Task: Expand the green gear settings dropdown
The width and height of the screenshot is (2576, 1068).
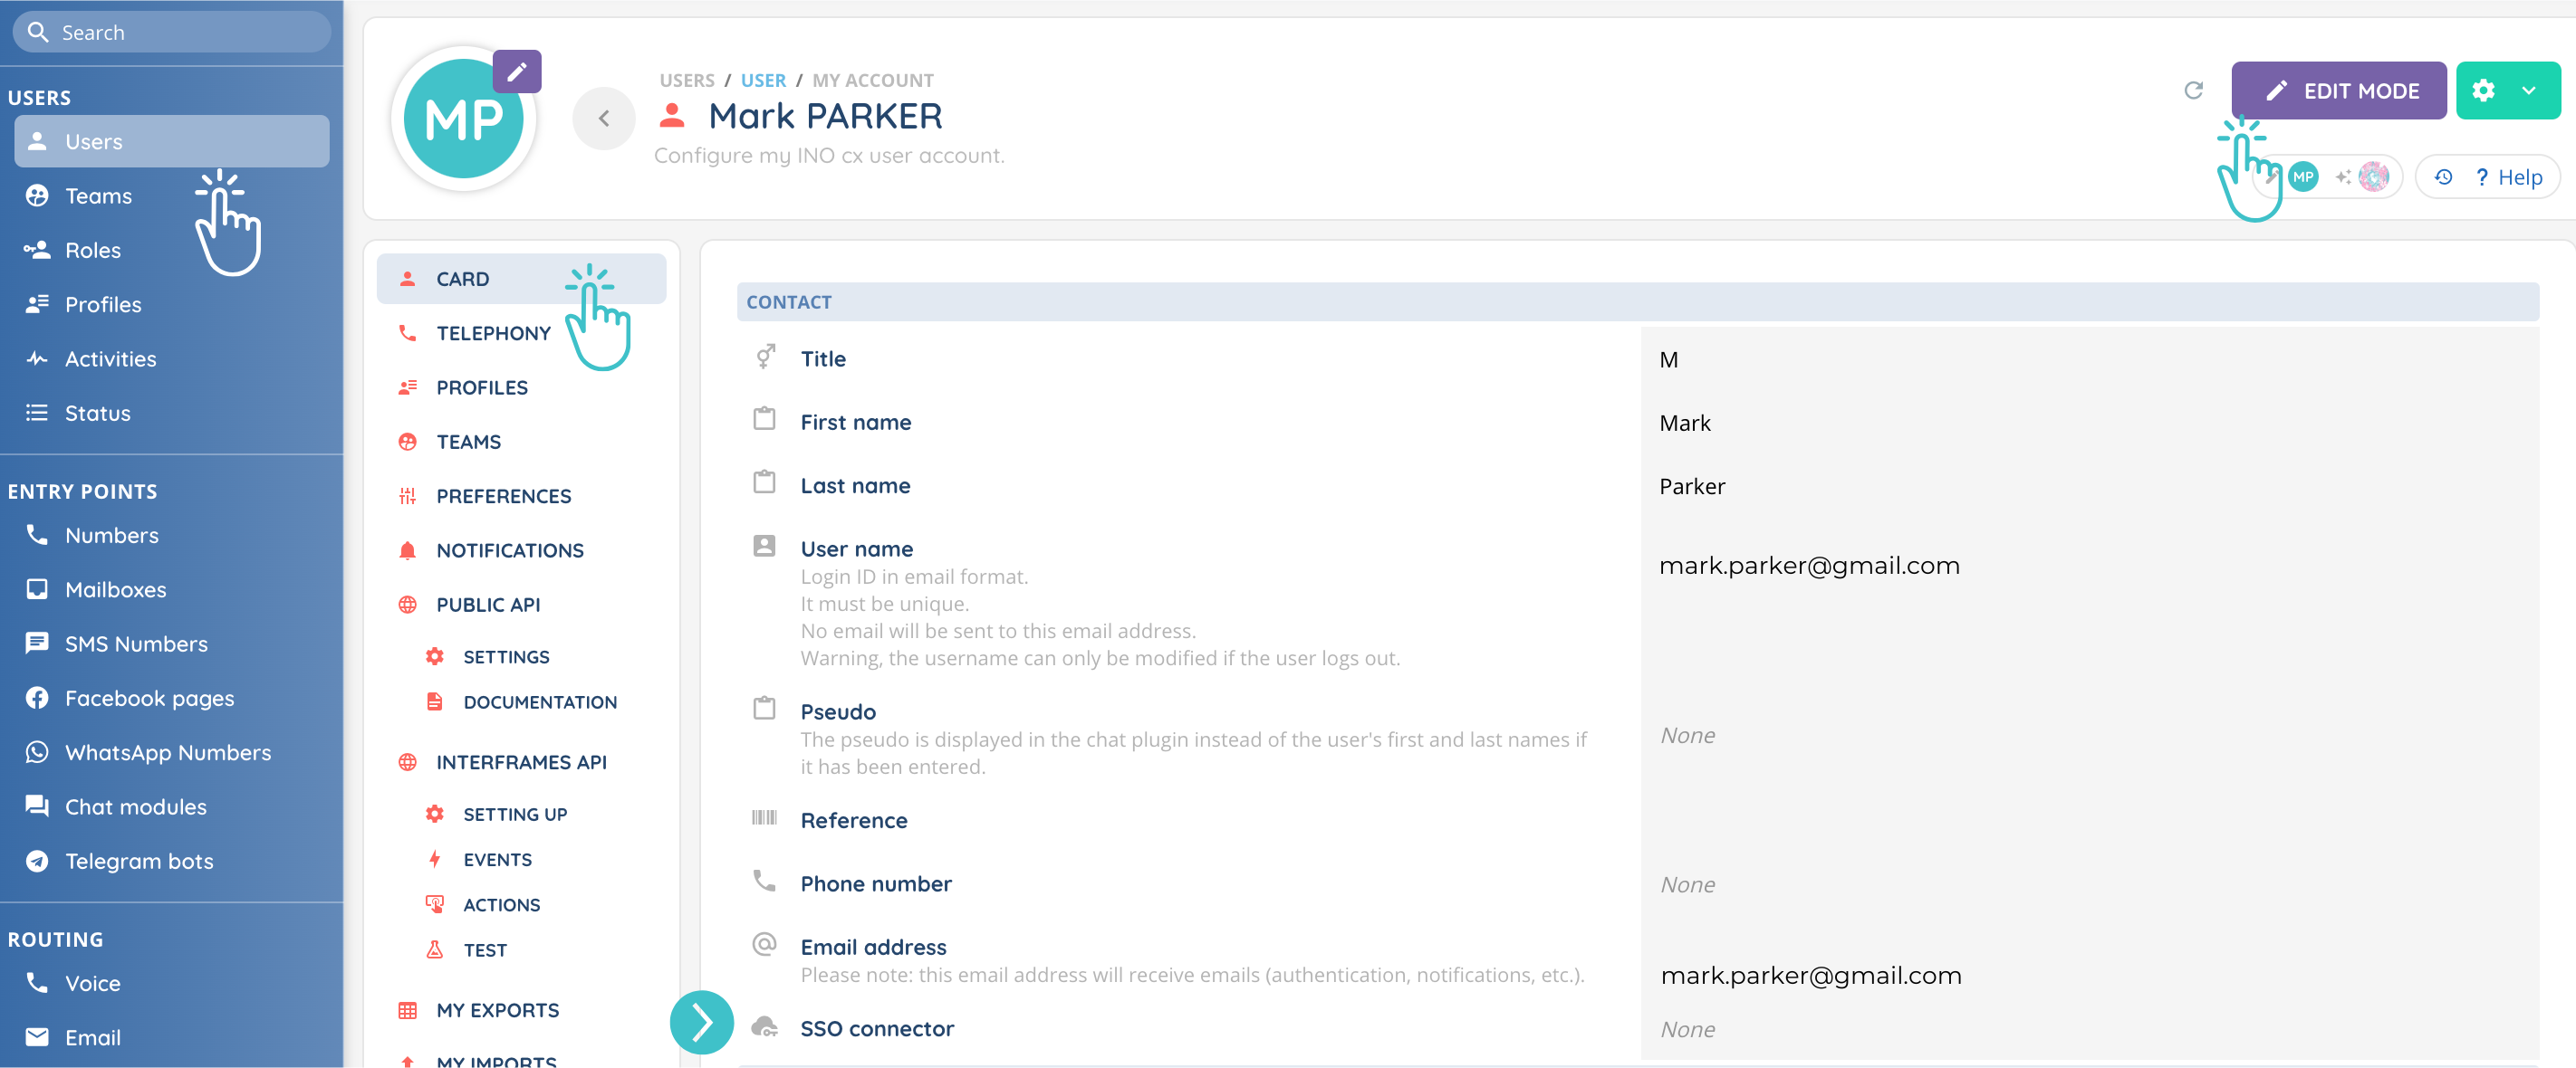Action: pyautogui.click(x=2527, y=91)
